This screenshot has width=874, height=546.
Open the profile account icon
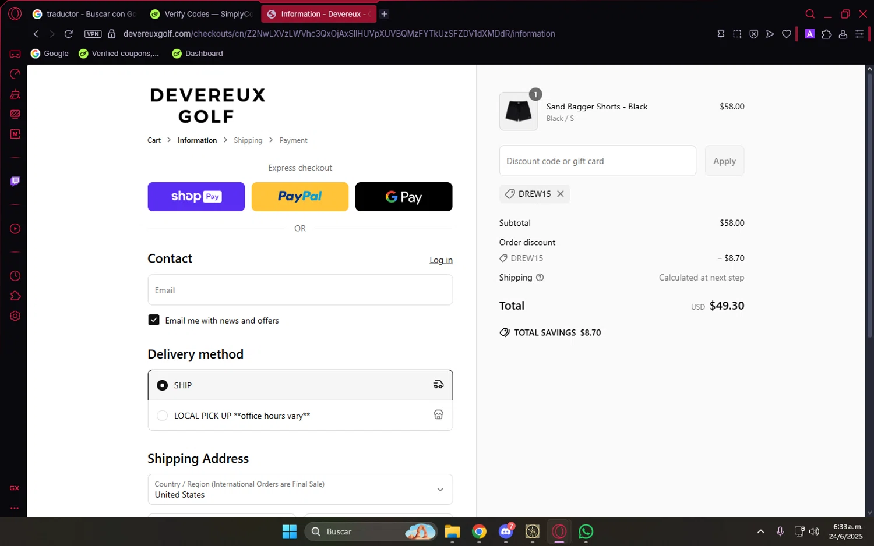[x=843, y=34]
